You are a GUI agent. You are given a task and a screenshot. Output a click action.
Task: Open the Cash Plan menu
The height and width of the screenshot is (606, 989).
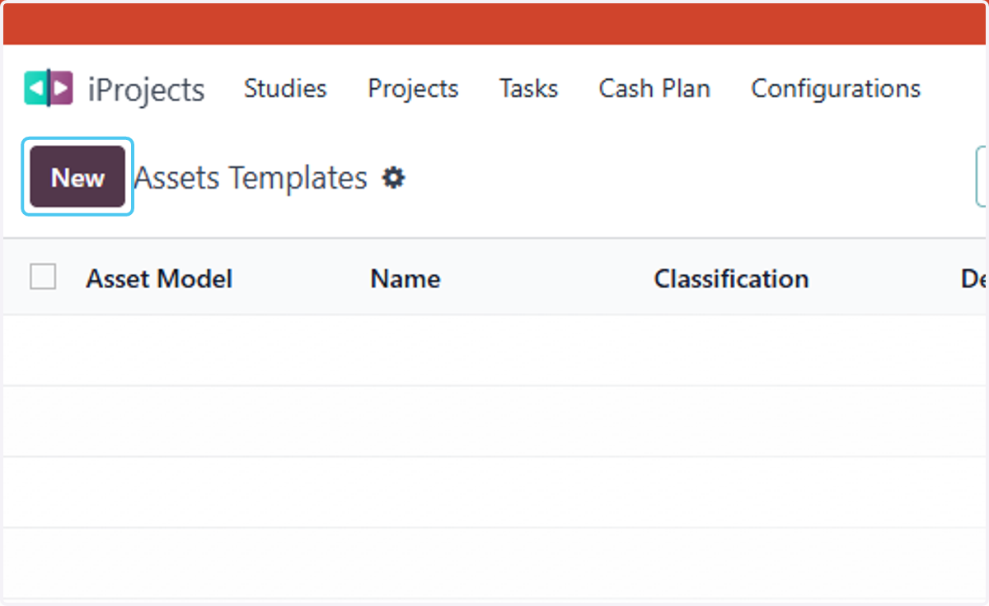(654, 88)
